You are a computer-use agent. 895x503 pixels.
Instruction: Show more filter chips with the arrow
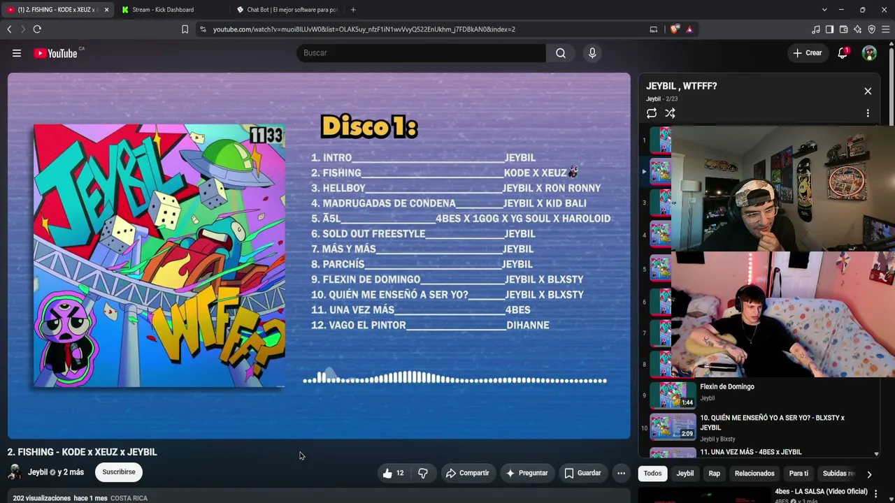869,474
